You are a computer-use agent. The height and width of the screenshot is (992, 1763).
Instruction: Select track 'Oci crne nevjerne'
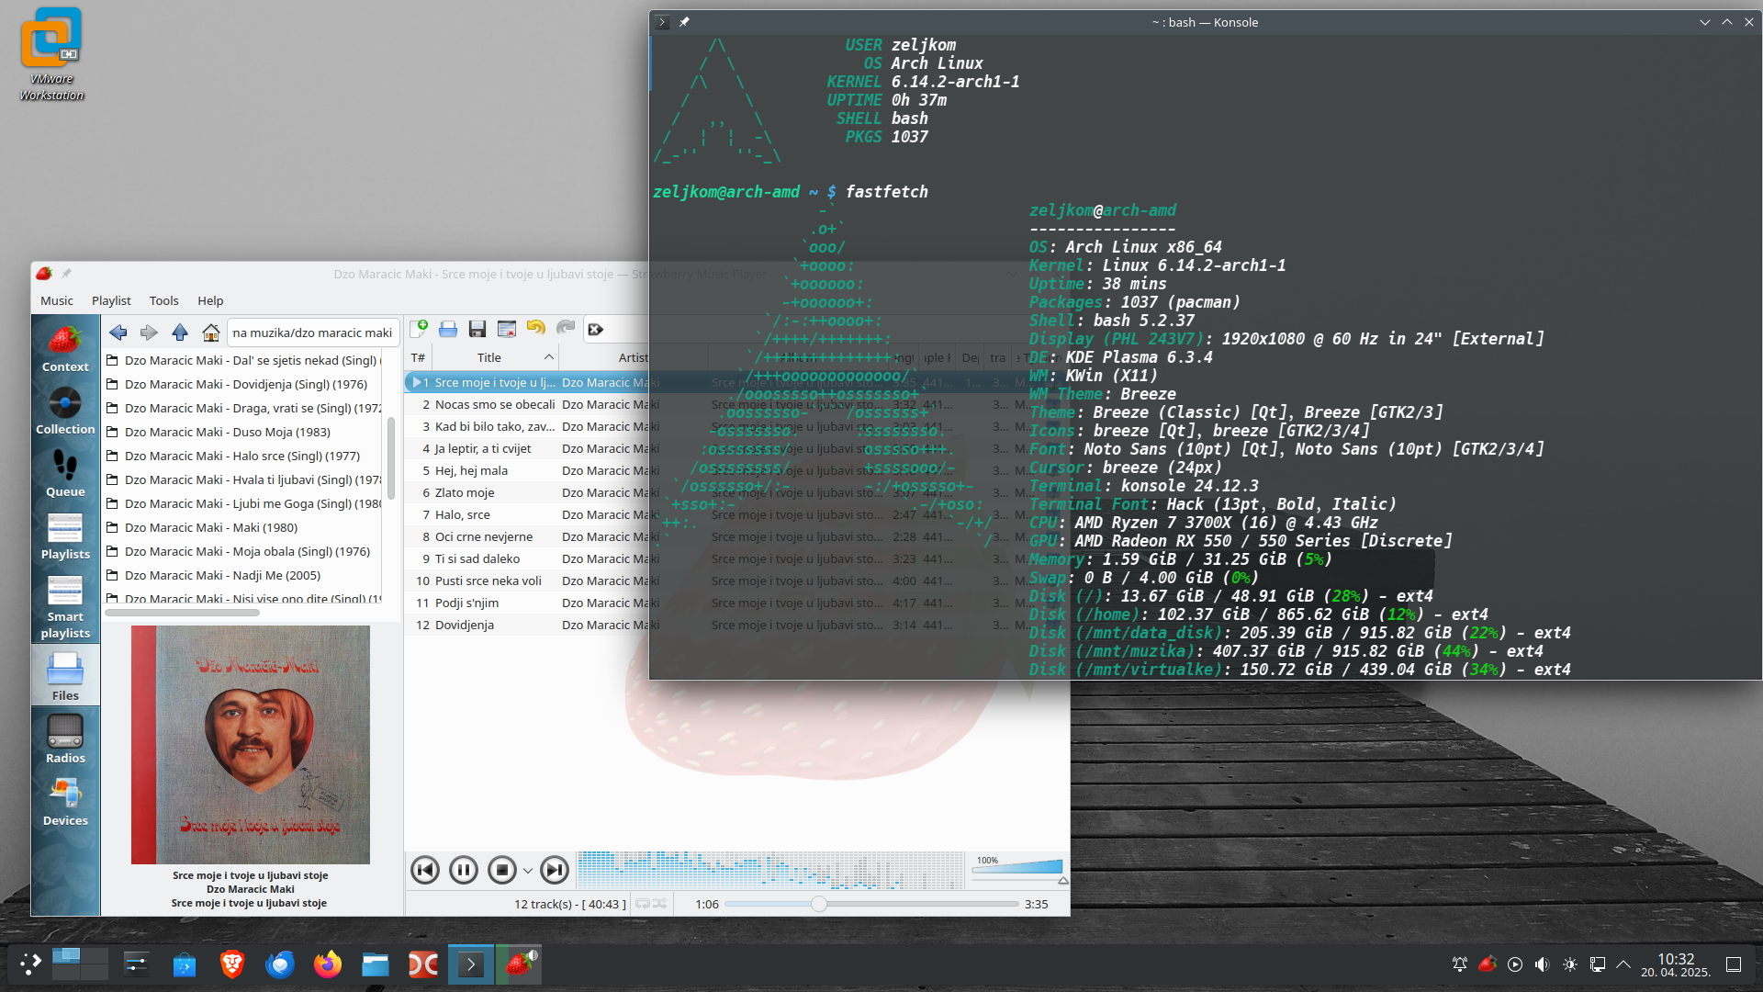(484, 536)
